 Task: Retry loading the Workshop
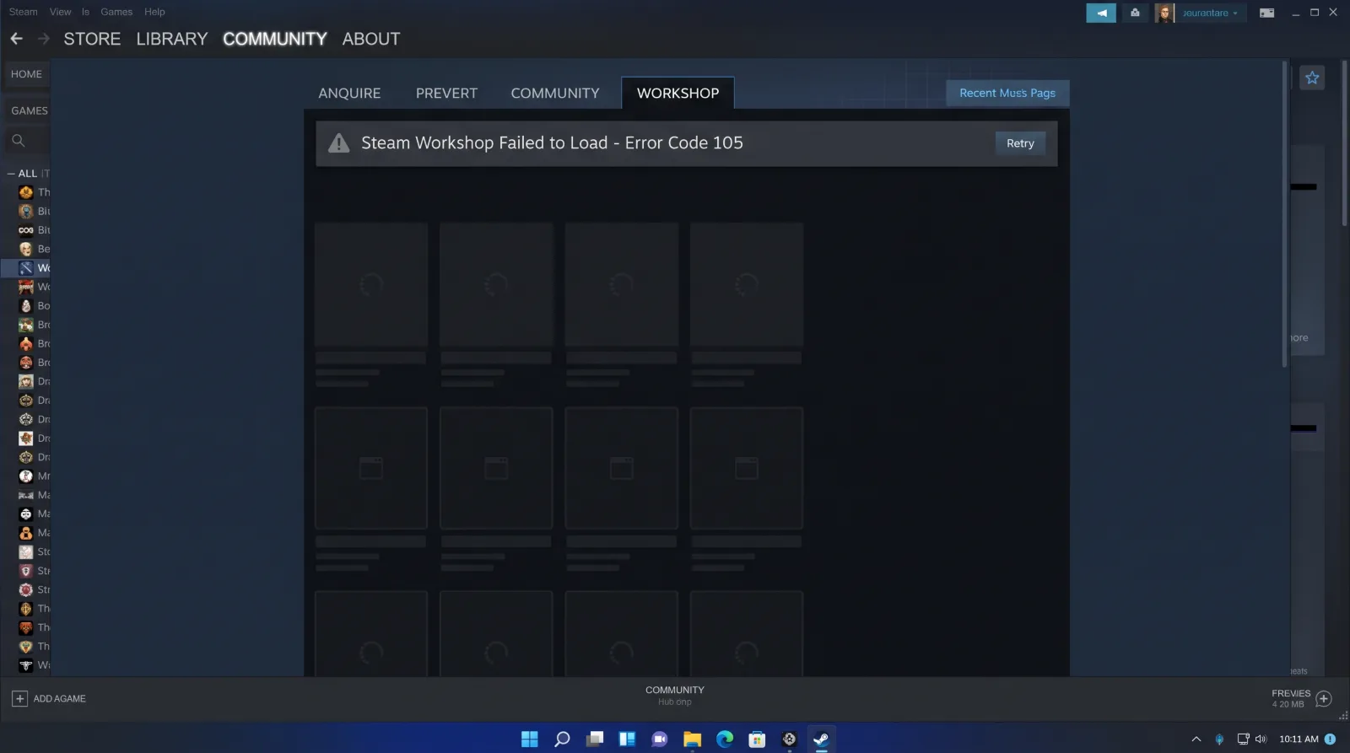click(x=1020, y=143)
